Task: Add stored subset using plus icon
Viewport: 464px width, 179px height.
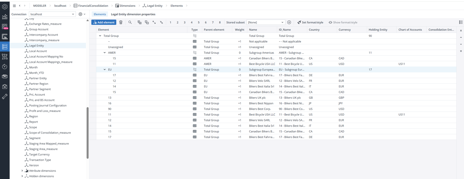Action: (x=289, y=22)
